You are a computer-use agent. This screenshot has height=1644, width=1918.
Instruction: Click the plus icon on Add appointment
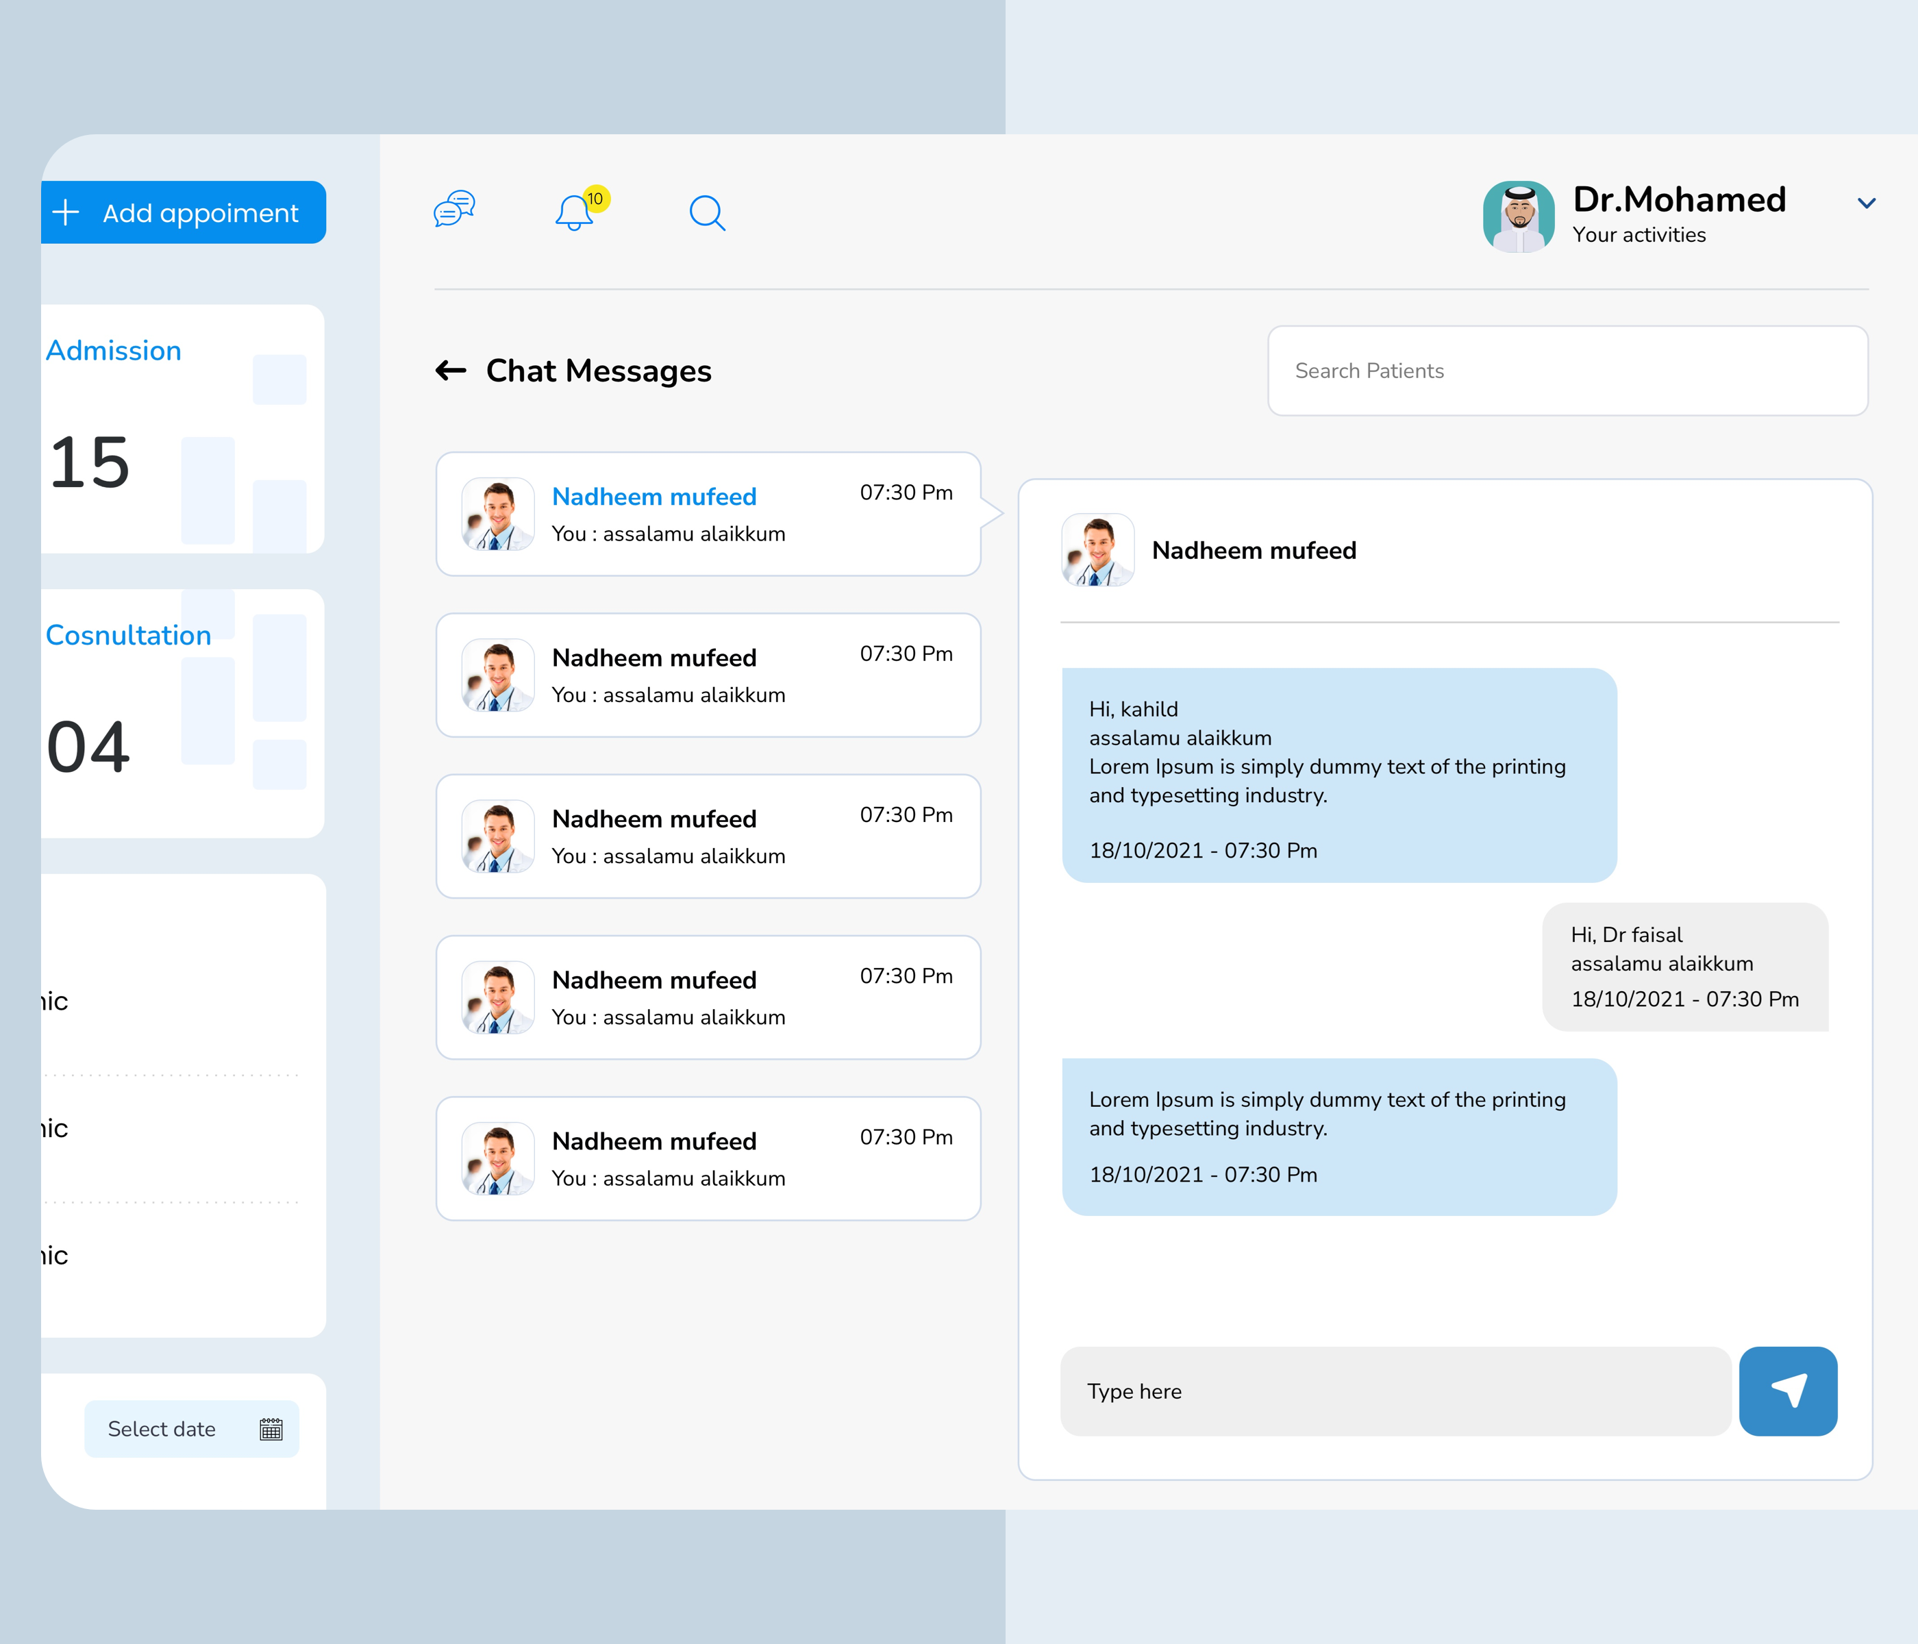pyautogui.click(x=66, y=213)
